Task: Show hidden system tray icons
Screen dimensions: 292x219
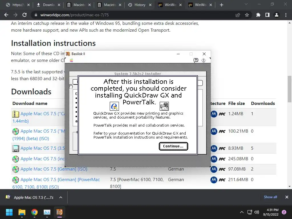Action: tap(242, 212)
